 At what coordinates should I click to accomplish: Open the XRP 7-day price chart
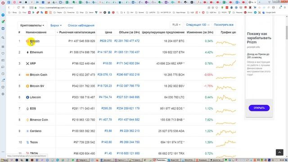pos(226,64)
